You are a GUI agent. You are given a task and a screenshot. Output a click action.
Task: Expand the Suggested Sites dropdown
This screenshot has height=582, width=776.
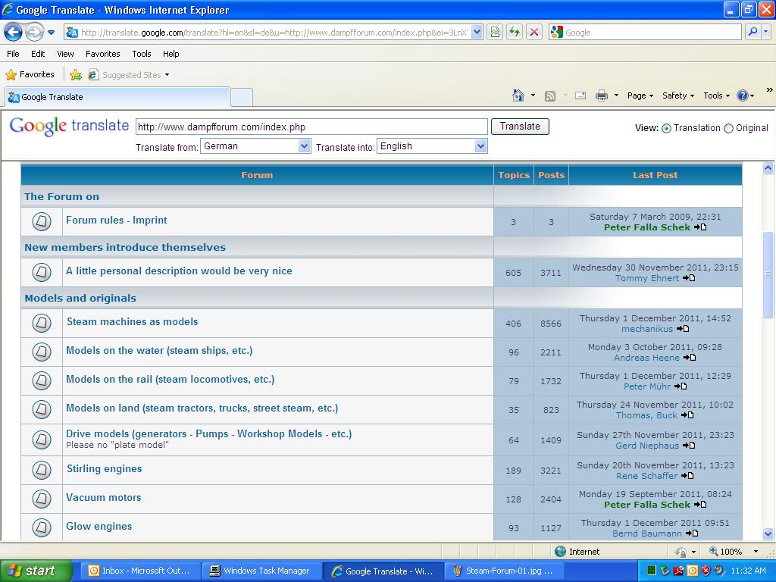(167, 75)
